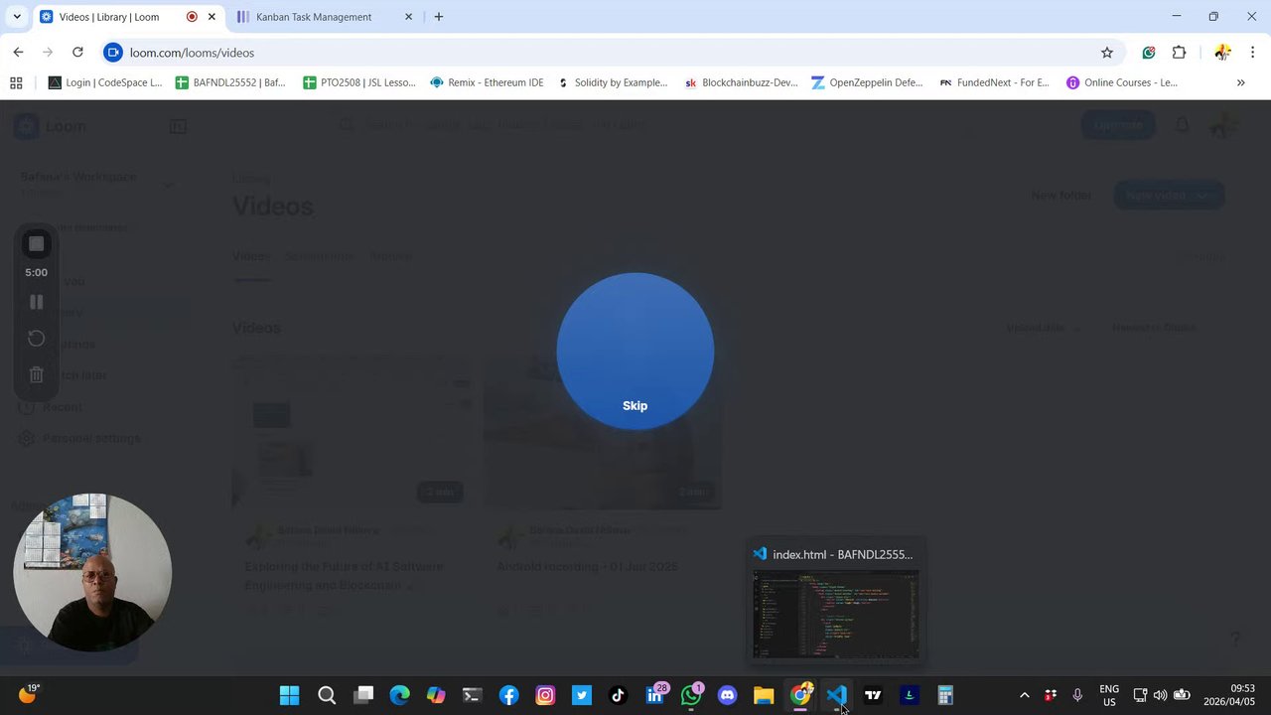Viewport: 1271px width, 715px height.
Task: Open Copilot from taskbar
Action: (436, 695)
